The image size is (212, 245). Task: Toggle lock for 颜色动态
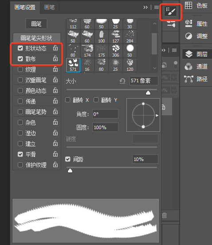tap(55, 91)
